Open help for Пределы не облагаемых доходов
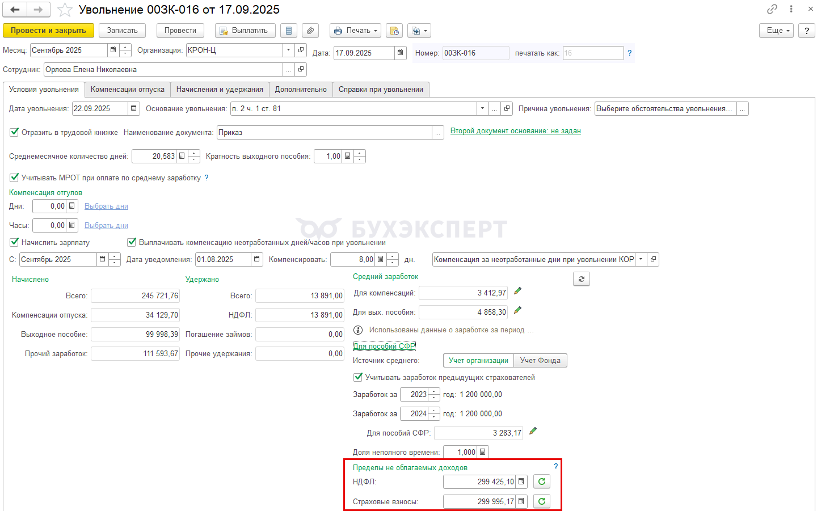The width and height of the screenshot is (817, 511). tap(556, 466)
